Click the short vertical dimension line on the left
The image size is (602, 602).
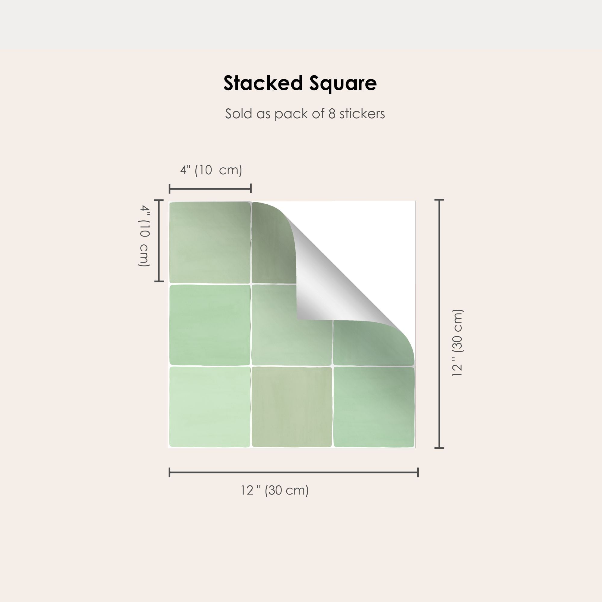point(159,240)
